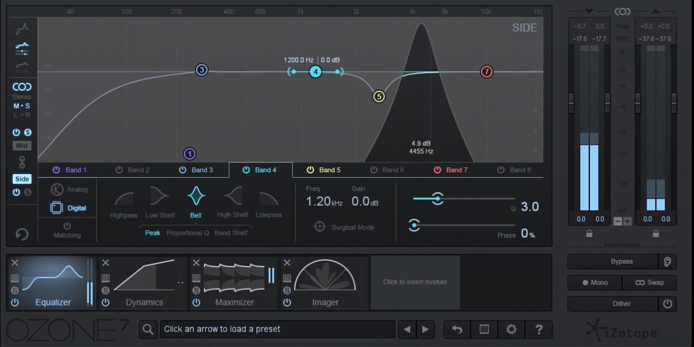Open the Band 3 tab
The image size is (694, 347).
tap(196, 170)
